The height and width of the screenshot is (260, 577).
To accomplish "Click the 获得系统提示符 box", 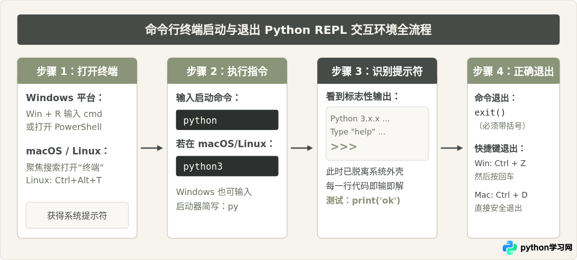I will [x=77, y=215].
